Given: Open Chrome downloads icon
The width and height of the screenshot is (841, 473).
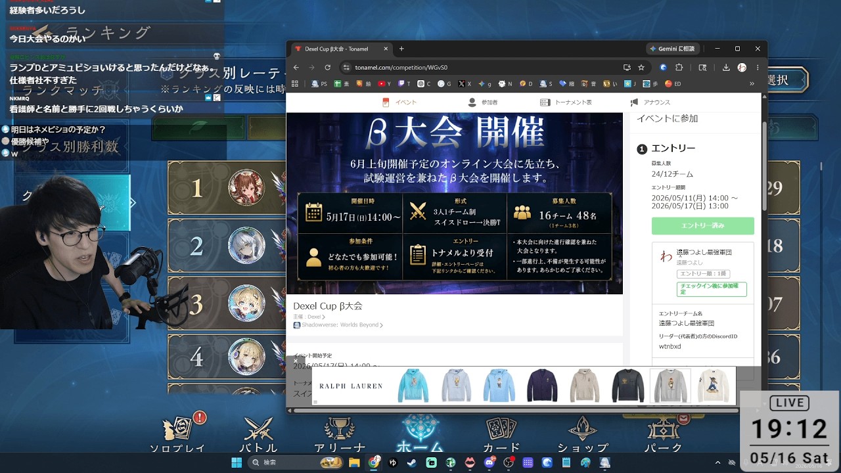Looking at the screenshot, I should (726, 67).
